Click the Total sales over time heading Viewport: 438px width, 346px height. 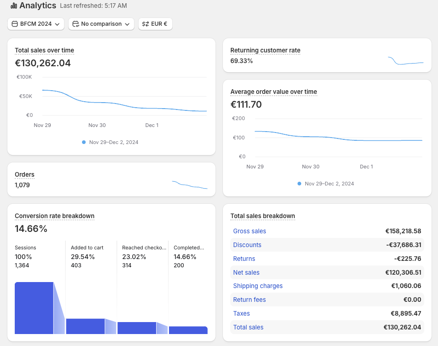coord(44,50)
